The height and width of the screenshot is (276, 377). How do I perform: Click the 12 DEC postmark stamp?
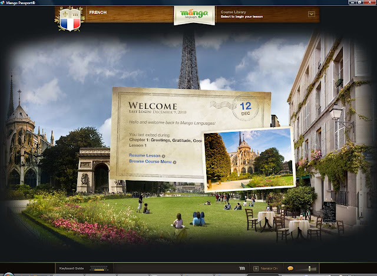pos(246,108)
